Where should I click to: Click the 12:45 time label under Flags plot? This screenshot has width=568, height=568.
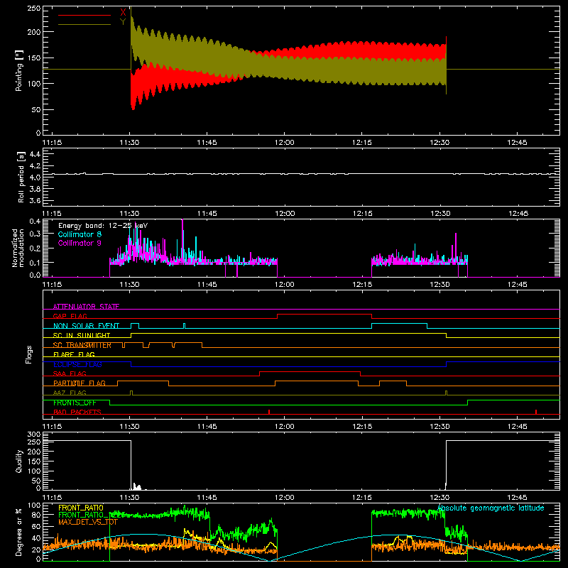pyautogui.click(x=518, y=427)
